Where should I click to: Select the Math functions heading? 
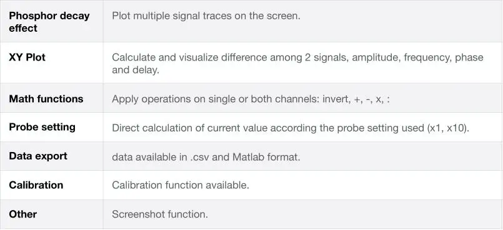coord(46,98)
